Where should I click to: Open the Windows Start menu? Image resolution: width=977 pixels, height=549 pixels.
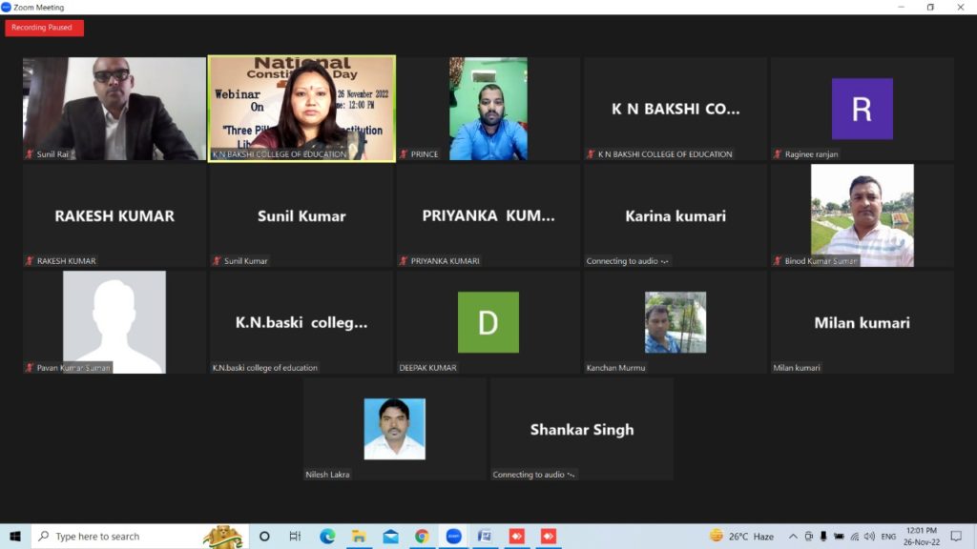coord(15,536)
